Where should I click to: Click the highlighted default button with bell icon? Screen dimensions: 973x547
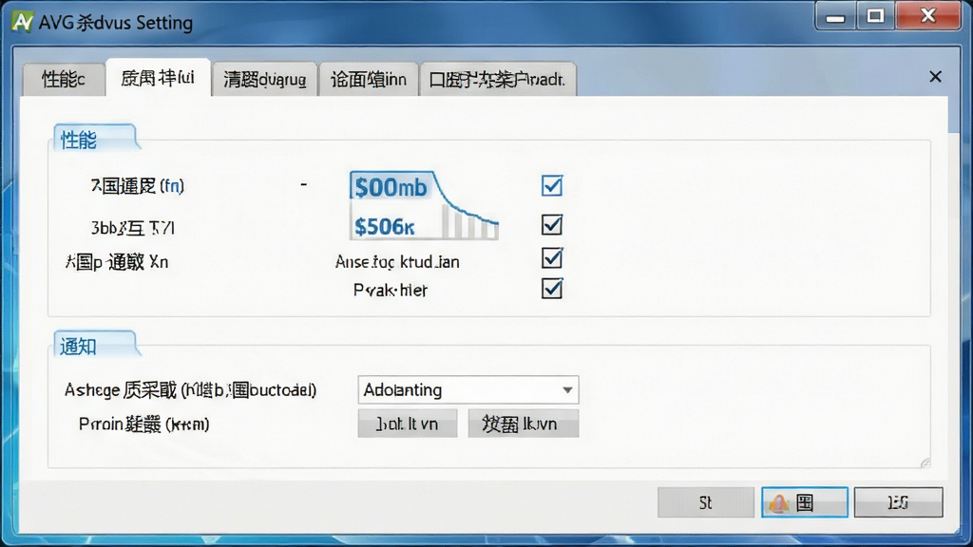click(x=804, y=502)
